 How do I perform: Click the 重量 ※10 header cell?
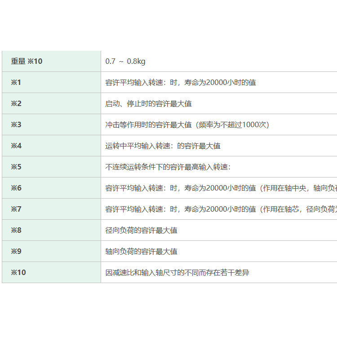click(x=27, y=61)
